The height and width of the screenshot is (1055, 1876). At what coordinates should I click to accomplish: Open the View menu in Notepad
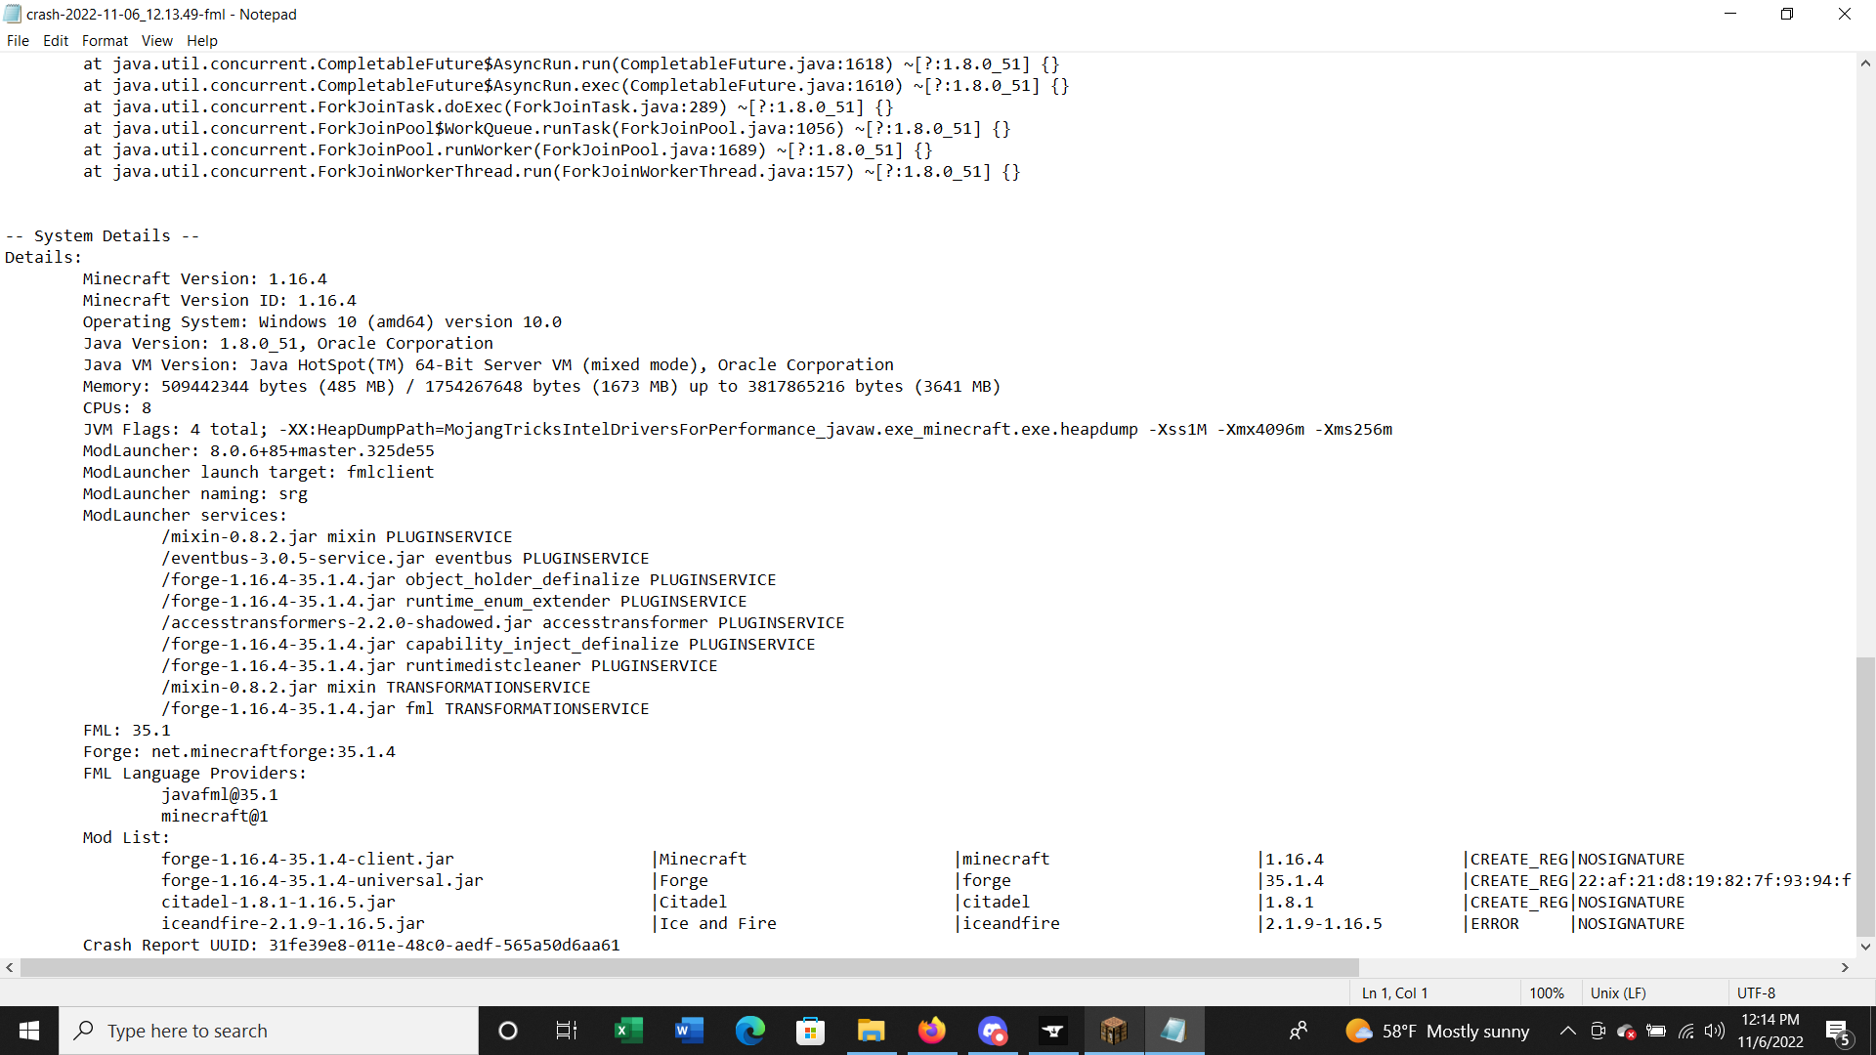[x=156, y=40]
